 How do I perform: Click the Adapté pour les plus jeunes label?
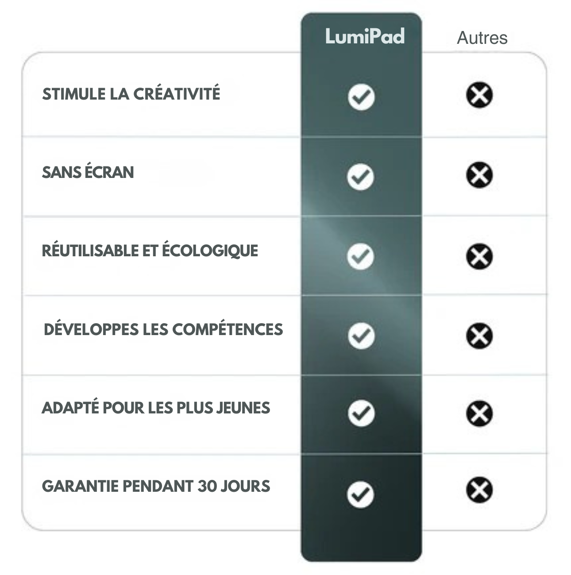(x=156, y=408)
